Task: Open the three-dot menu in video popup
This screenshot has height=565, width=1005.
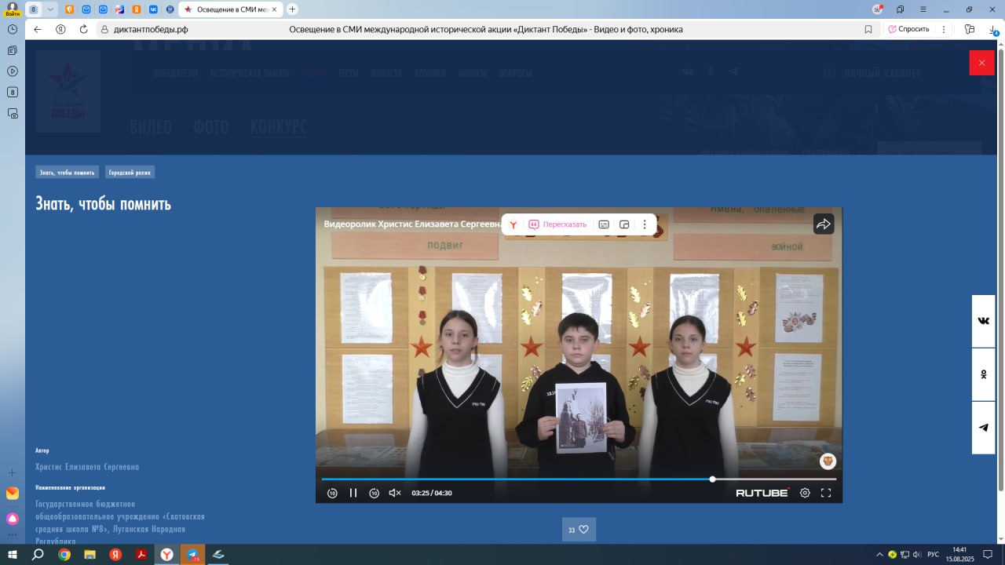Action: 645,224
